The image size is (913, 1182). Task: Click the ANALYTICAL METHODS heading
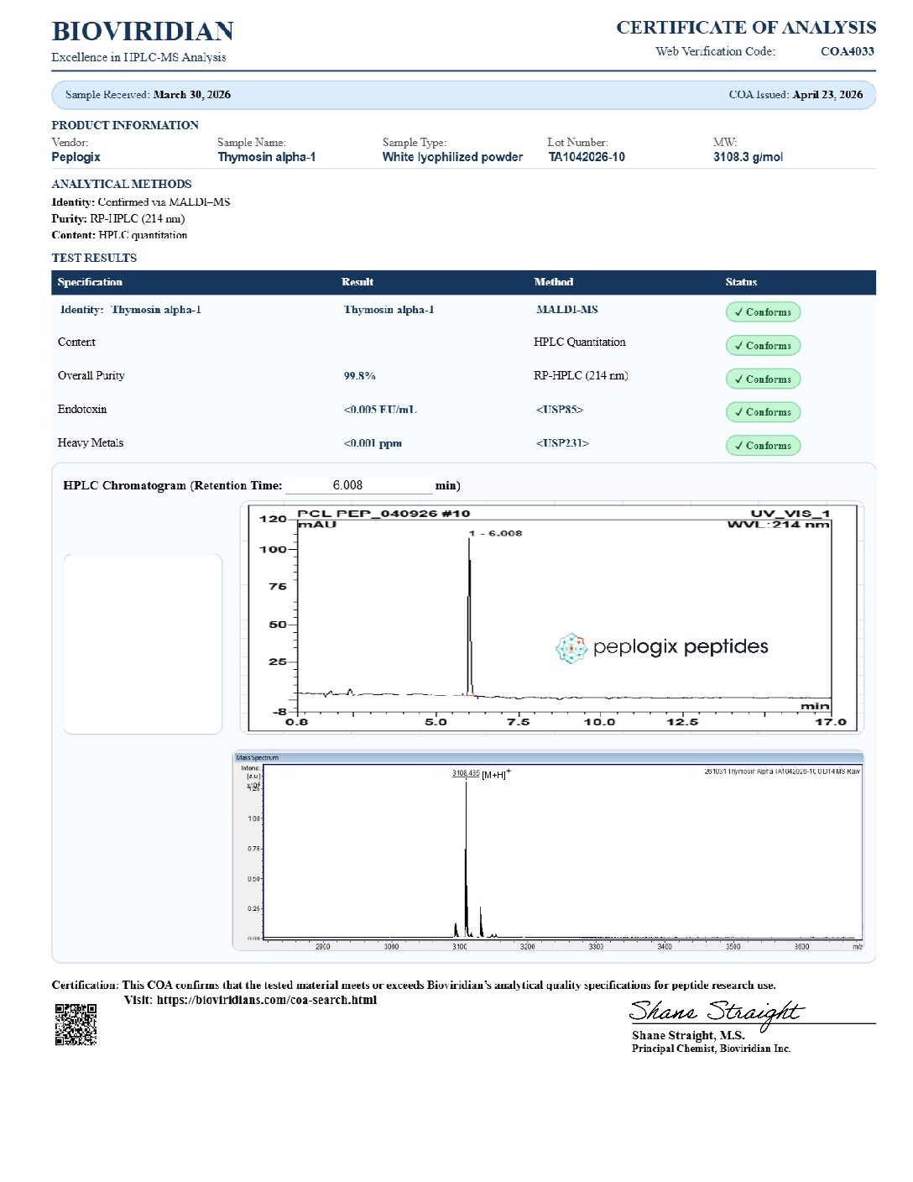[x=122, y=184]
